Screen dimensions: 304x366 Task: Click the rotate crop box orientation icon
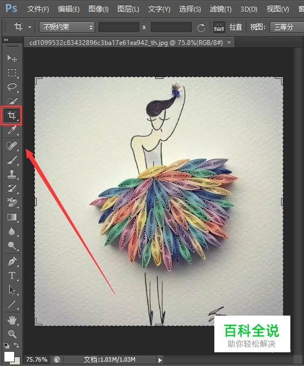201,27
